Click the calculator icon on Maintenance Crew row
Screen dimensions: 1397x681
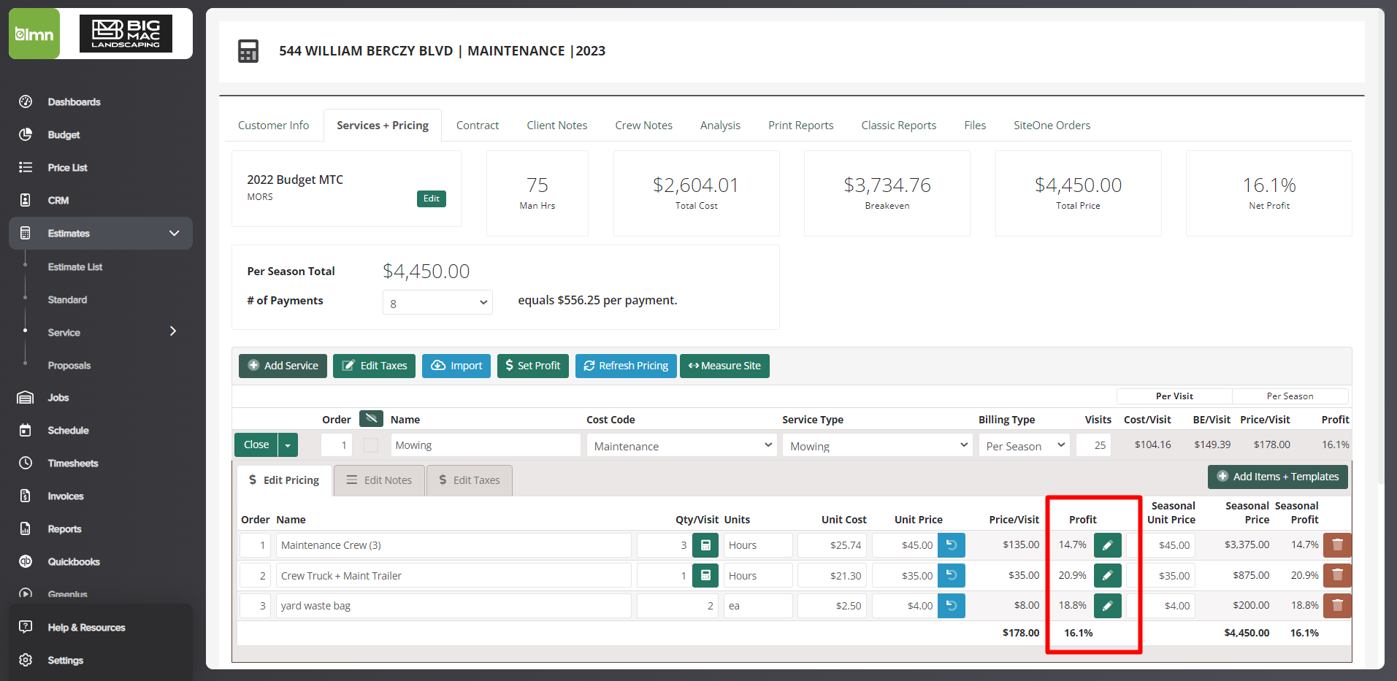pyautogui.click(x=705, y=545)
